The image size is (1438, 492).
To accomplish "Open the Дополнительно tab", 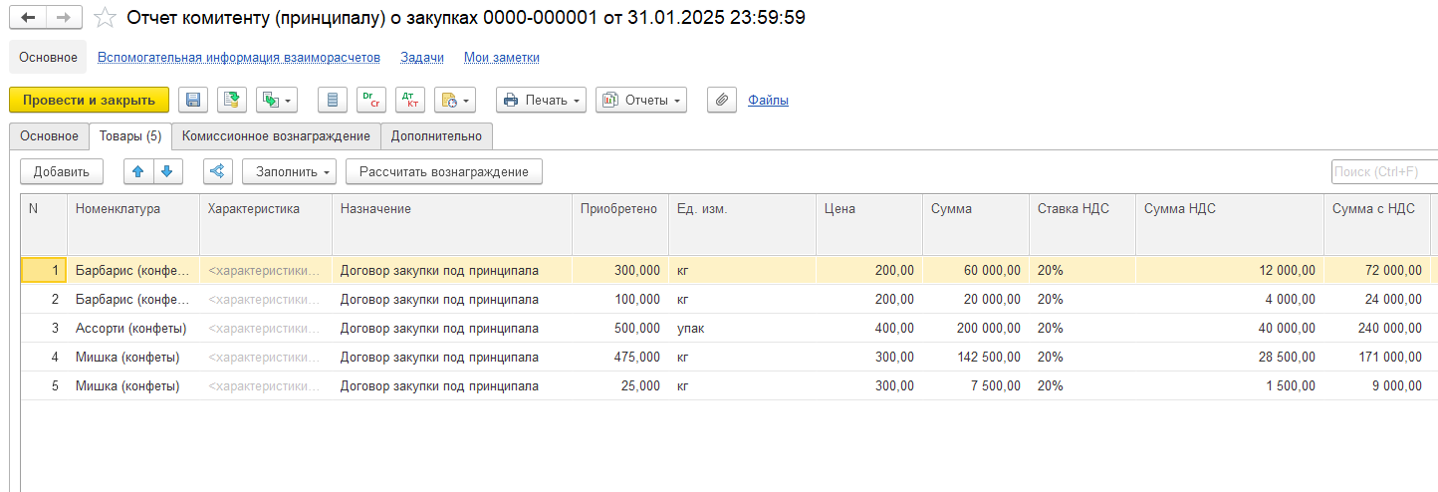I will click(436, 135).
